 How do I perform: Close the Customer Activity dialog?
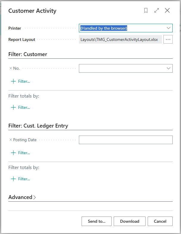click(x=167, y=11)
